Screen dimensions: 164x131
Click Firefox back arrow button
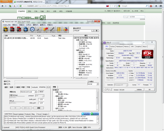click(x=3, y=6)
